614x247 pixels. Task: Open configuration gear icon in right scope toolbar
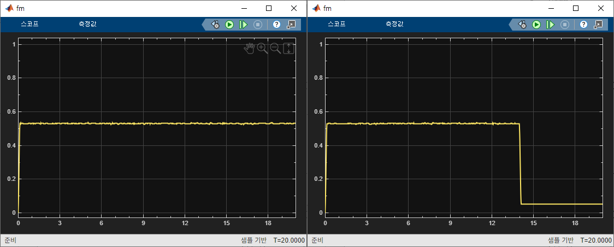pos(522,25)
